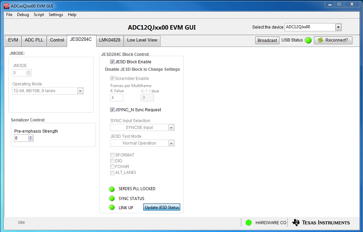Click the ADCxxQJxx00 app icon in title bar
This screenshot has height=232, width=363.
point(6,6)
